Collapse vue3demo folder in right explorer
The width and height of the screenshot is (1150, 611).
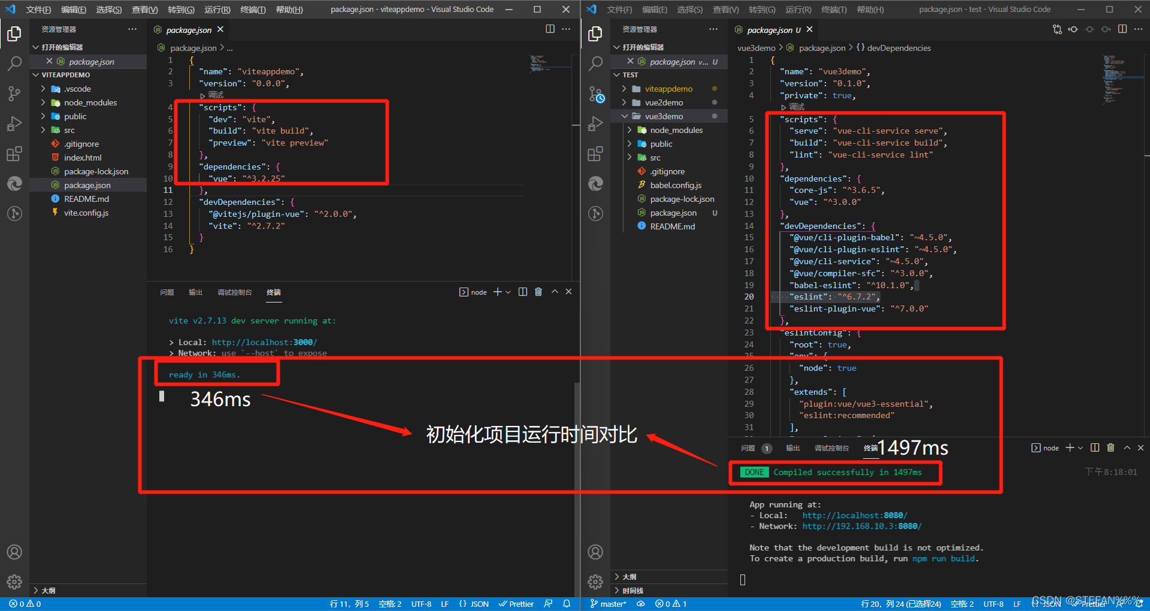point(669,116)
